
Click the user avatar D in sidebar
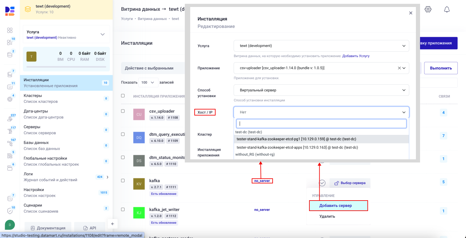[10, 225]
